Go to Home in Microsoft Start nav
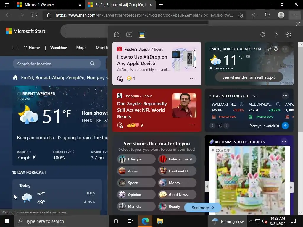Screen dimensions: 303x227 coord(32,48)
